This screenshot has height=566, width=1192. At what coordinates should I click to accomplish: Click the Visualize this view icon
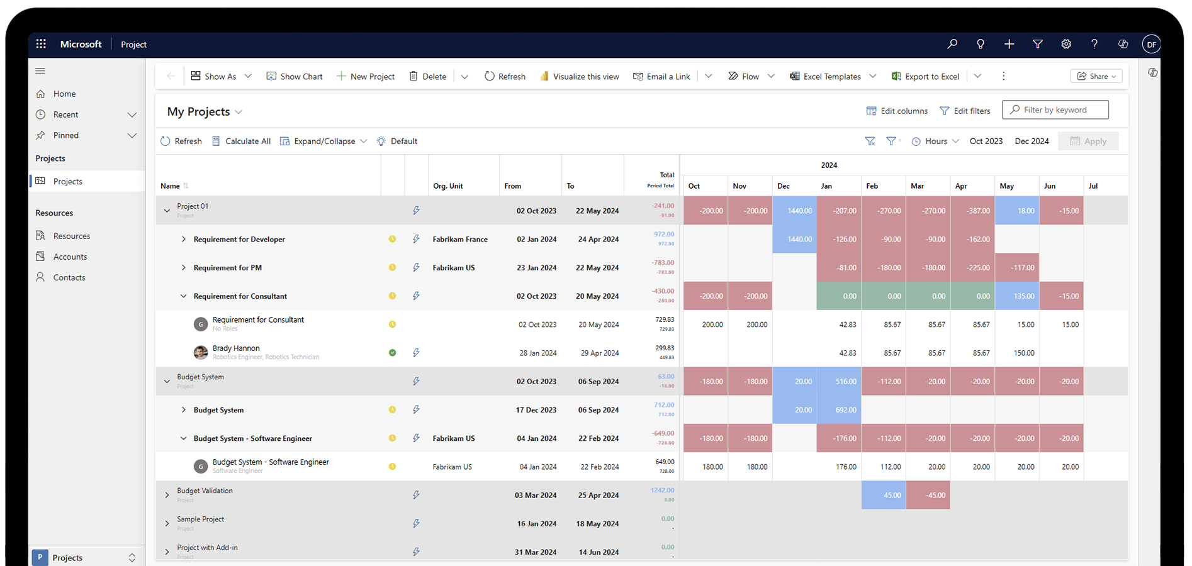pos(544,76)
